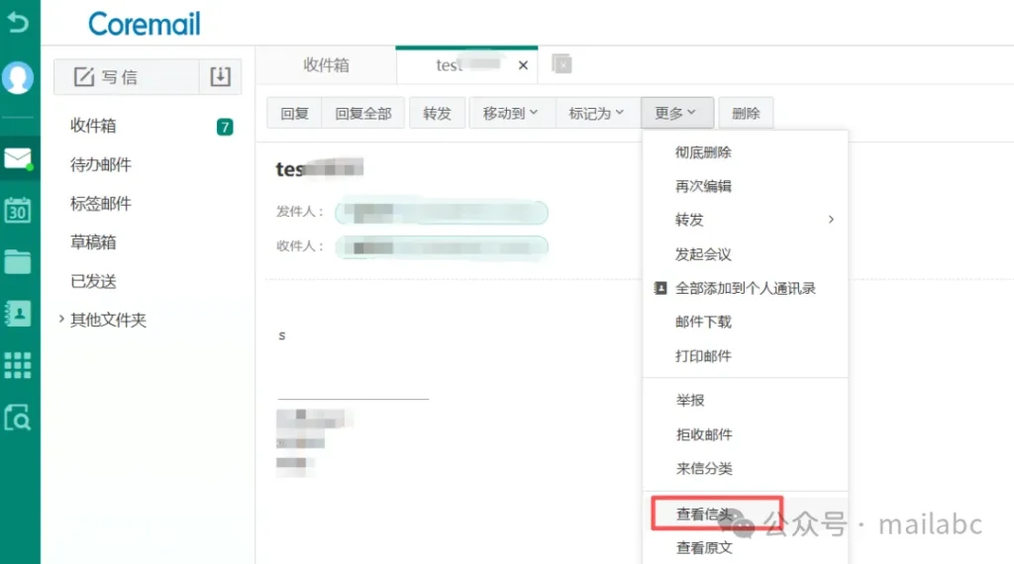
Task: Click the receive mail download icon
Action: (x=220, y=76)
